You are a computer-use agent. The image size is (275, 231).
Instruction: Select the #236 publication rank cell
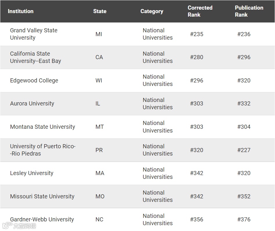click(244, 34)
